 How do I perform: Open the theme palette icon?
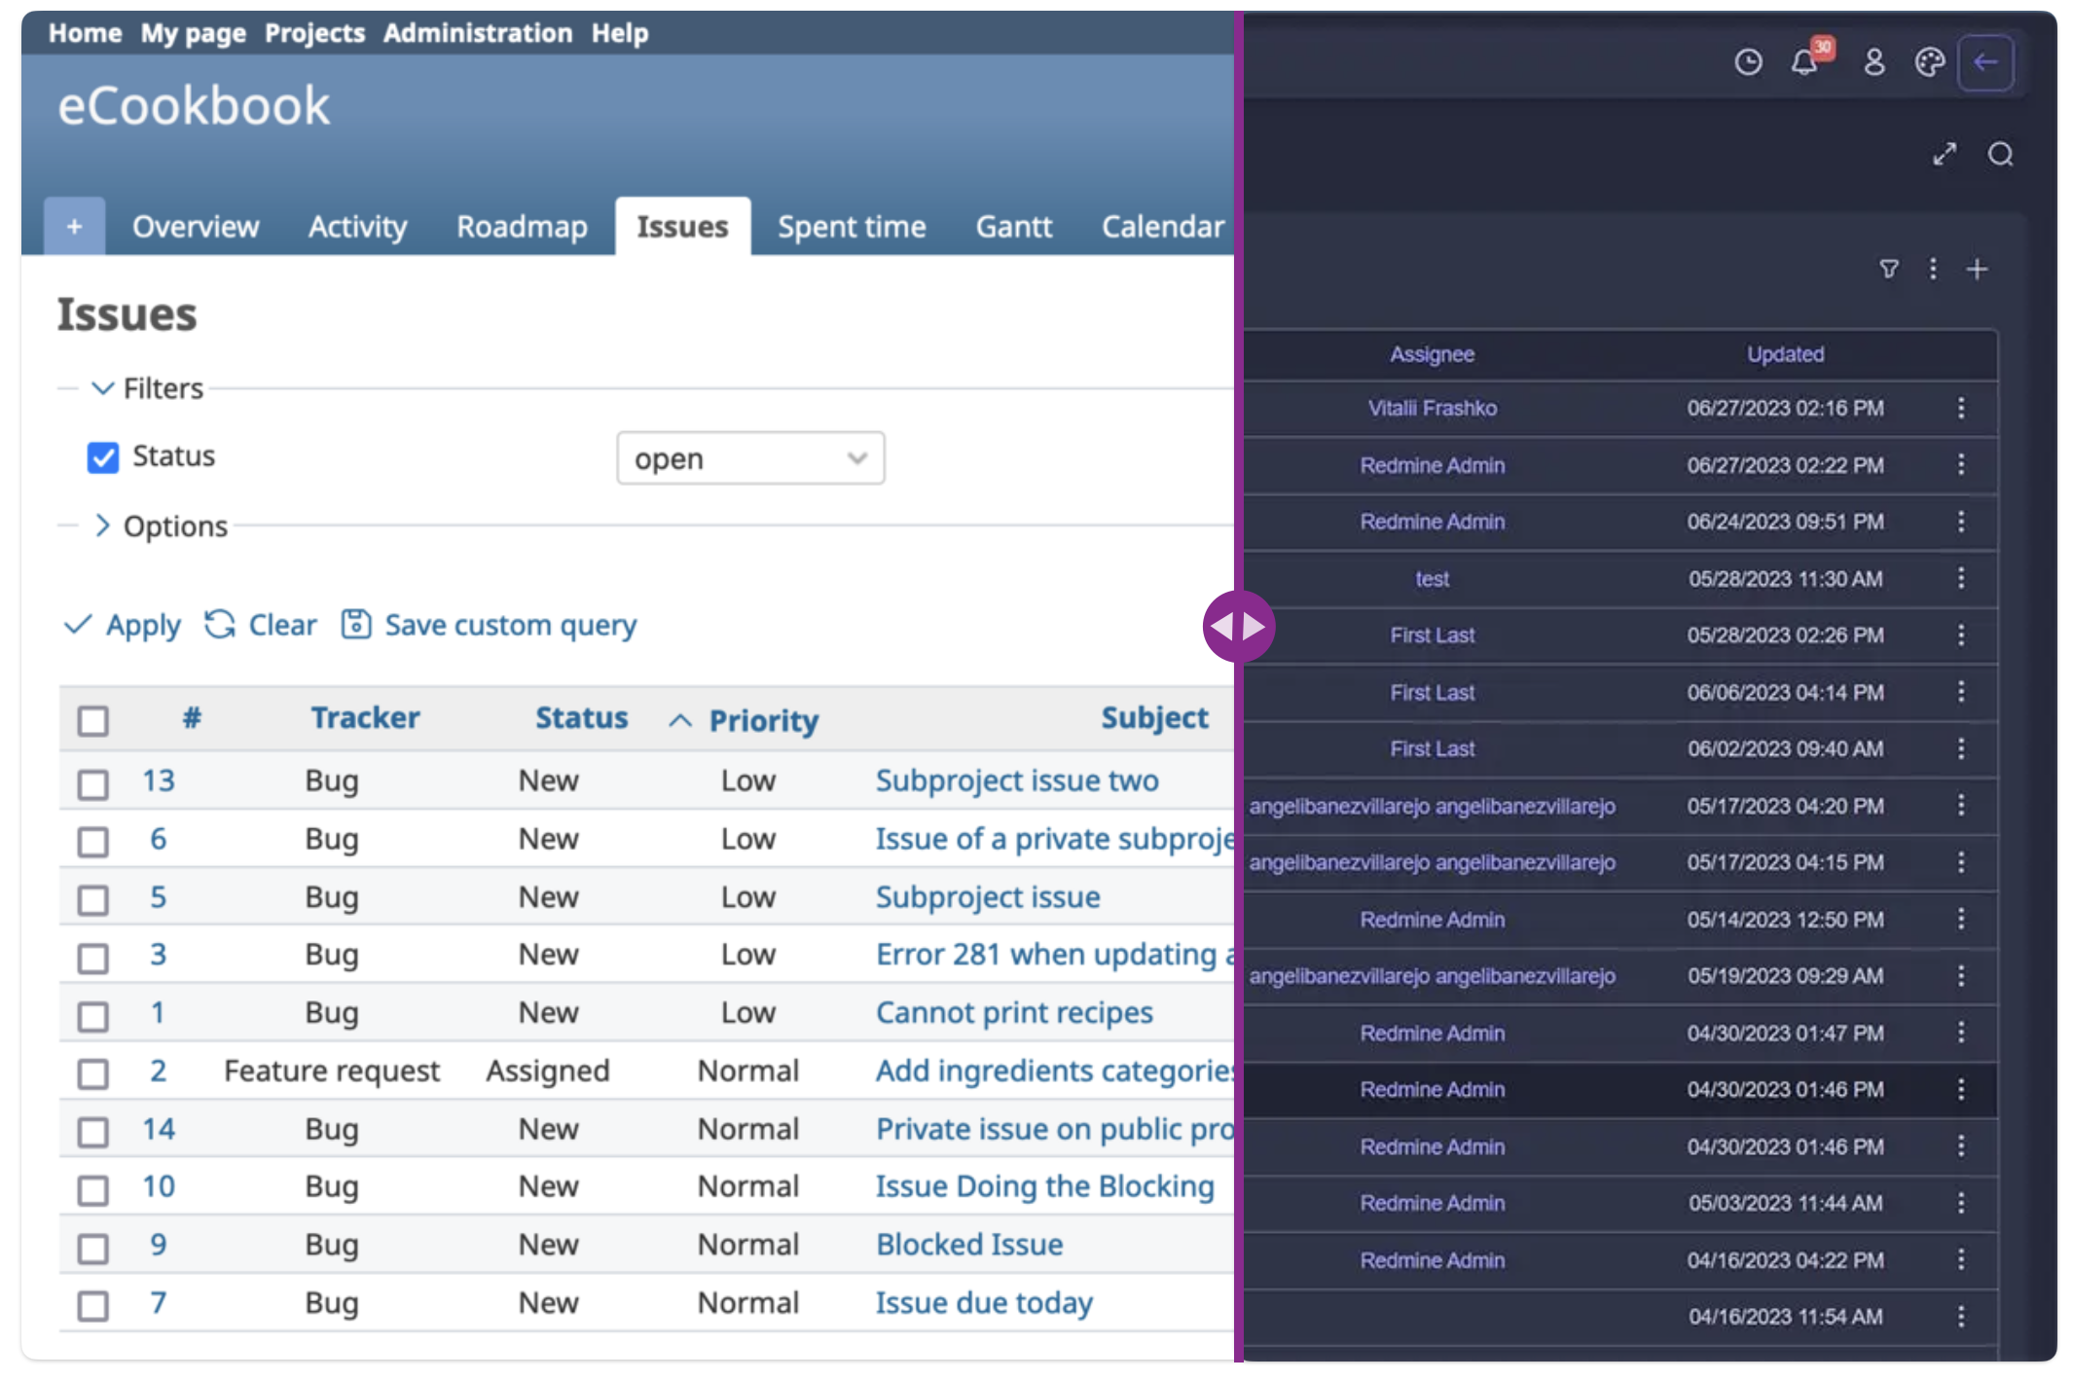coord(1929,62)
